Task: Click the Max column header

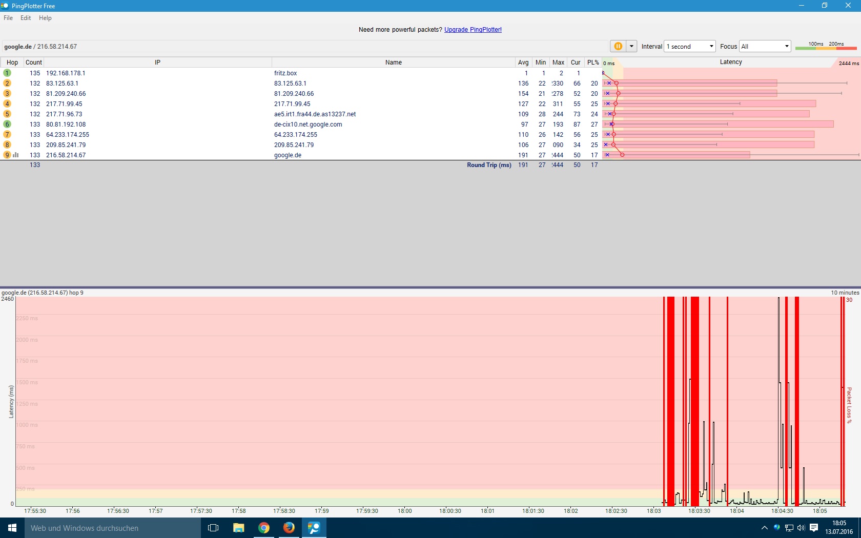Action: point(558,63)
